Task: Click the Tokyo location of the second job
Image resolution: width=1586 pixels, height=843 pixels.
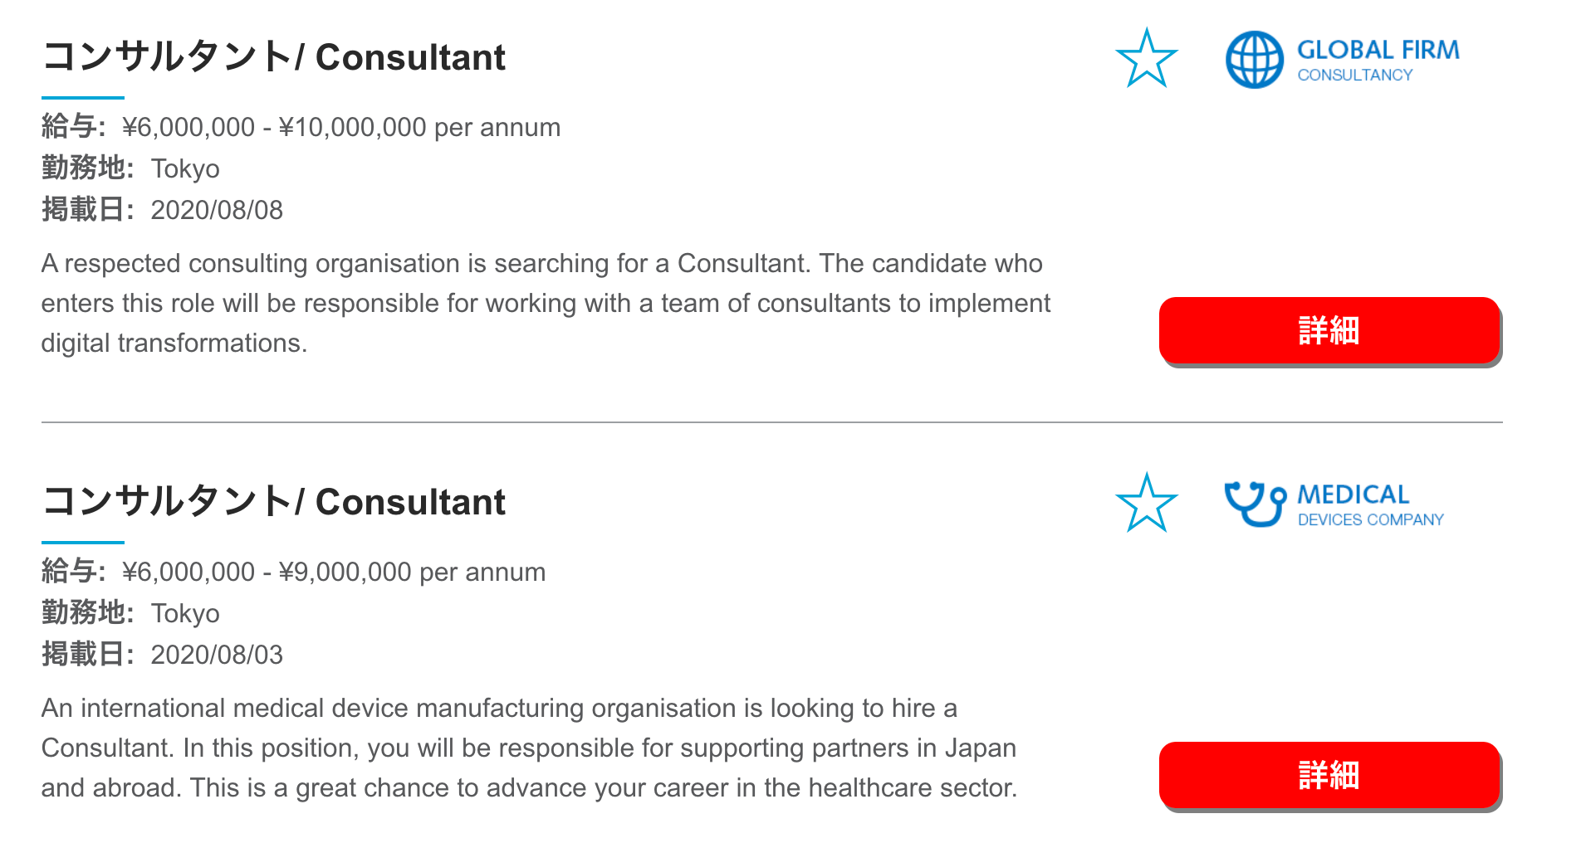Action: pyautogui.click(x=185, y=614)
